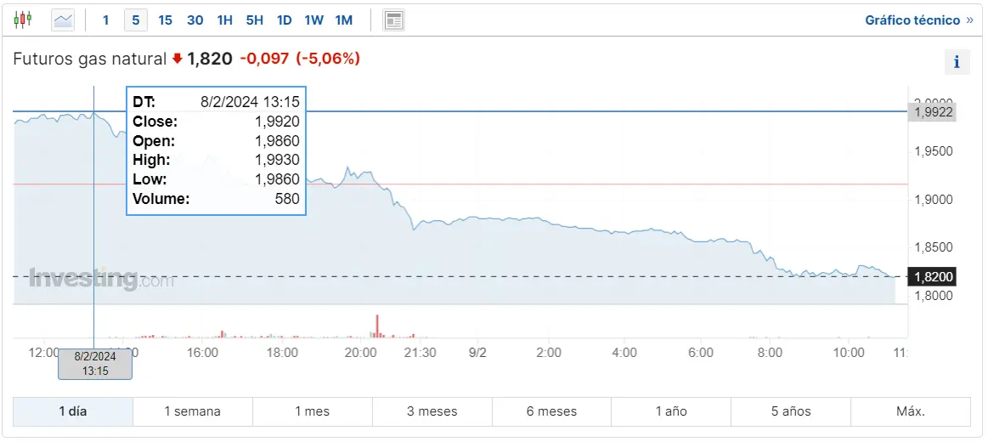This screenshot has height=442, width=988.
Task: Click the 13:15 date marker on timeline
Action: pyautogui.click(x=95, y=364)
